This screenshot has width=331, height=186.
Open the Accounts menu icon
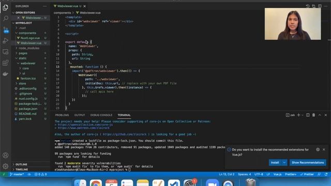(6, 155)
